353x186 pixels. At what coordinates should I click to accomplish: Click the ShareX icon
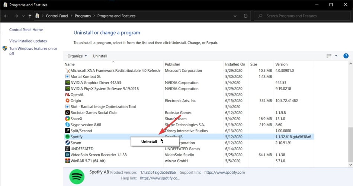[67, 119]
